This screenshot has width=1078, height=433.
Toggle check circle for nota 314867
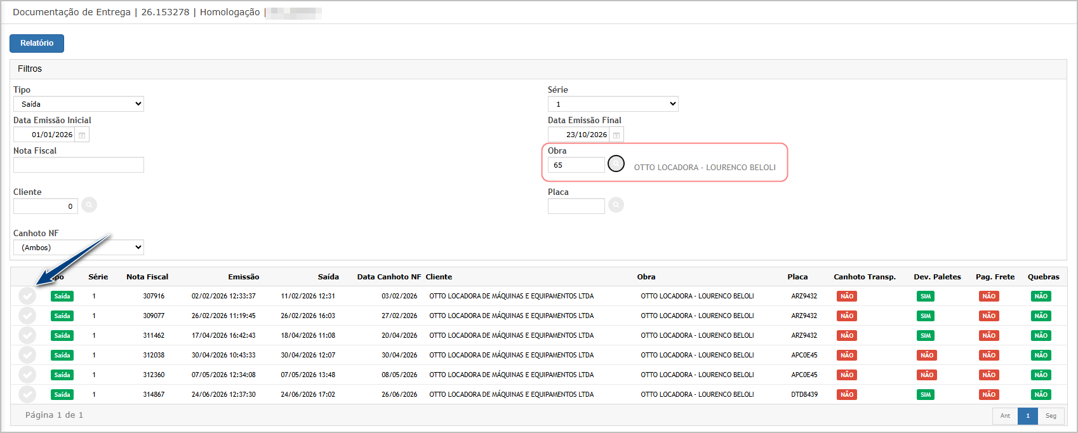(27, 394)
